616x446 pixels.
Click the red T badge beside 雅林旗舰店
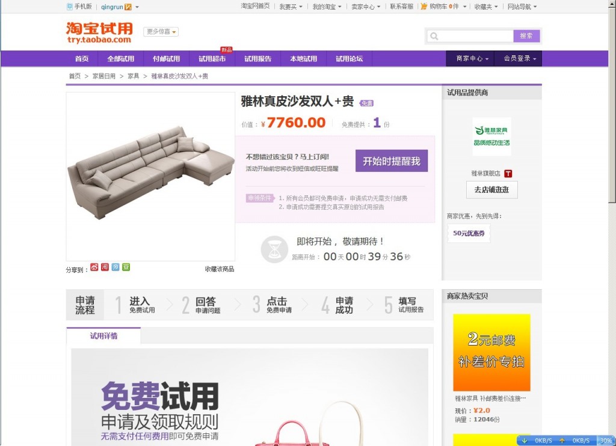[x=508, y=174]
